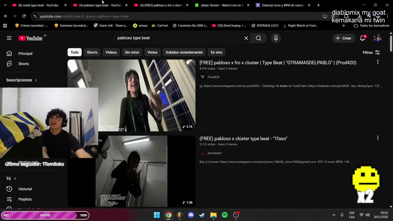The image size is (393, 221).
Task: Open Spotify from the taskbar
Action: (225, 215)
